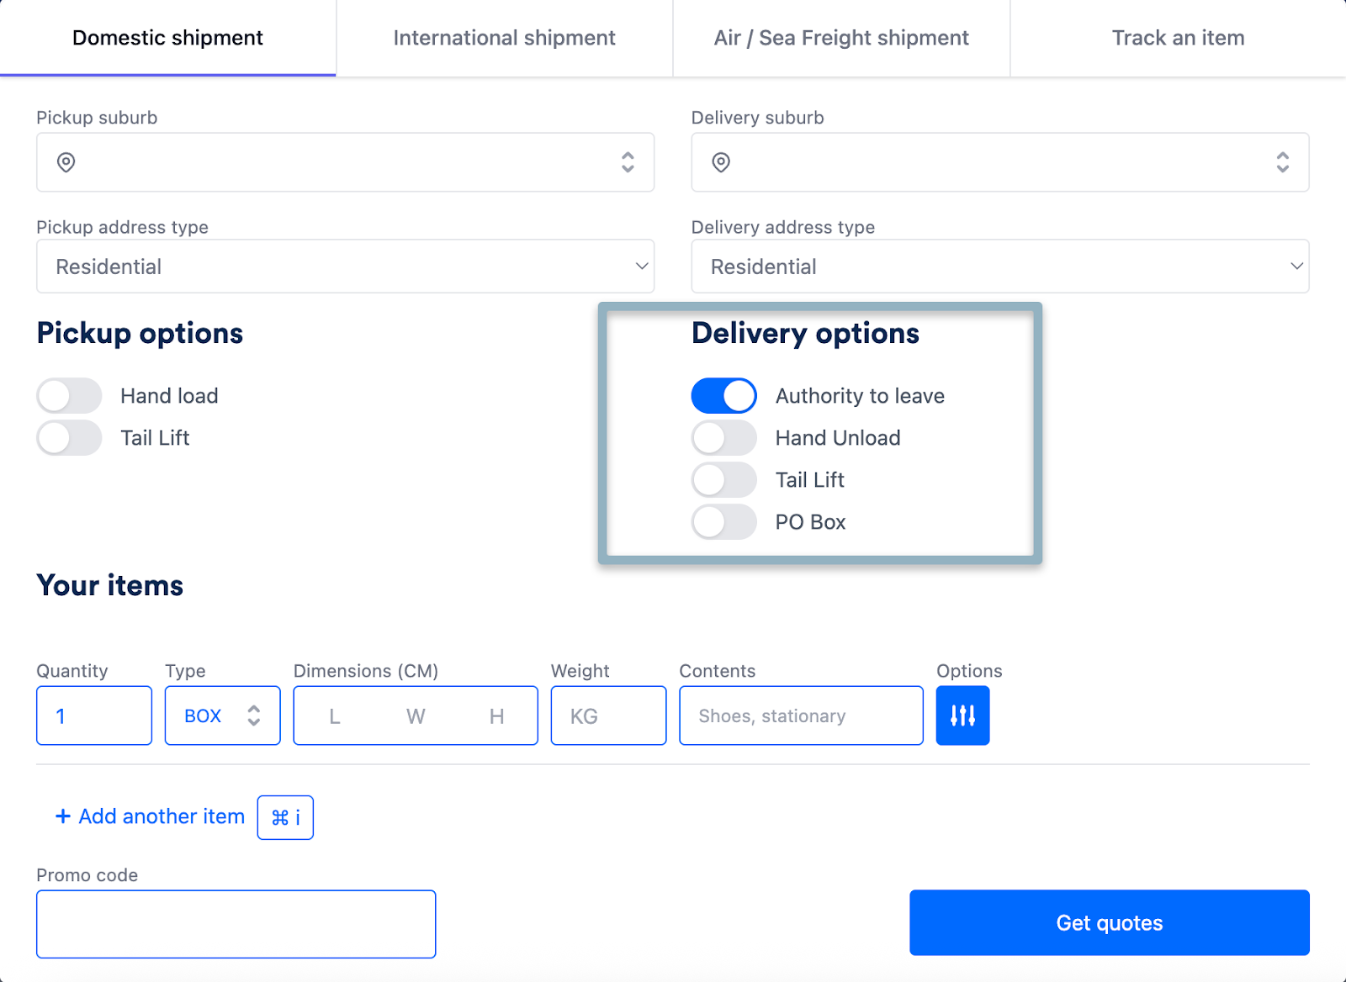1346x982 pixels.
Task: Click the delivery suburb location pin icon
Action: tap(722, 162)
